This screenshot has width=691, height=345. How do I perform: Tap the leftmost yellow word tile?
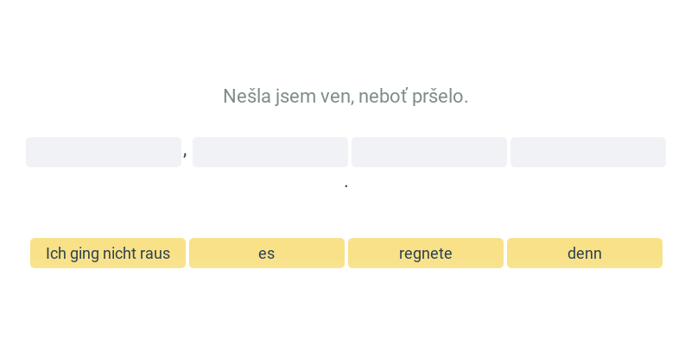[x=108, y=254]
